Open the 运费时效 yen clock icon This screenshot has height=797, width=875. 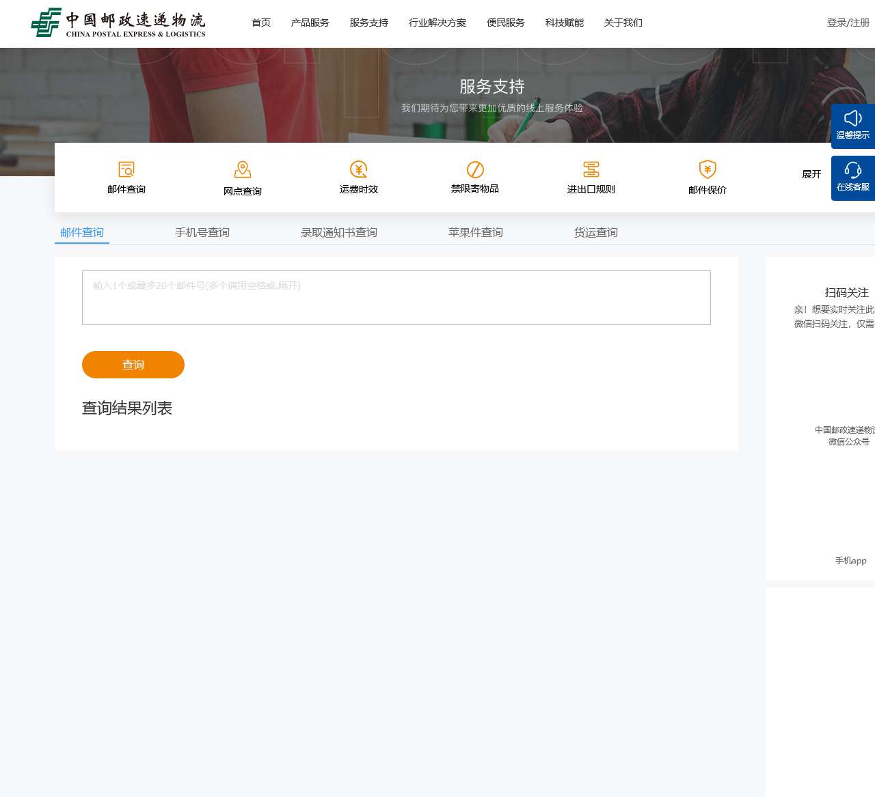click(359, 169)
